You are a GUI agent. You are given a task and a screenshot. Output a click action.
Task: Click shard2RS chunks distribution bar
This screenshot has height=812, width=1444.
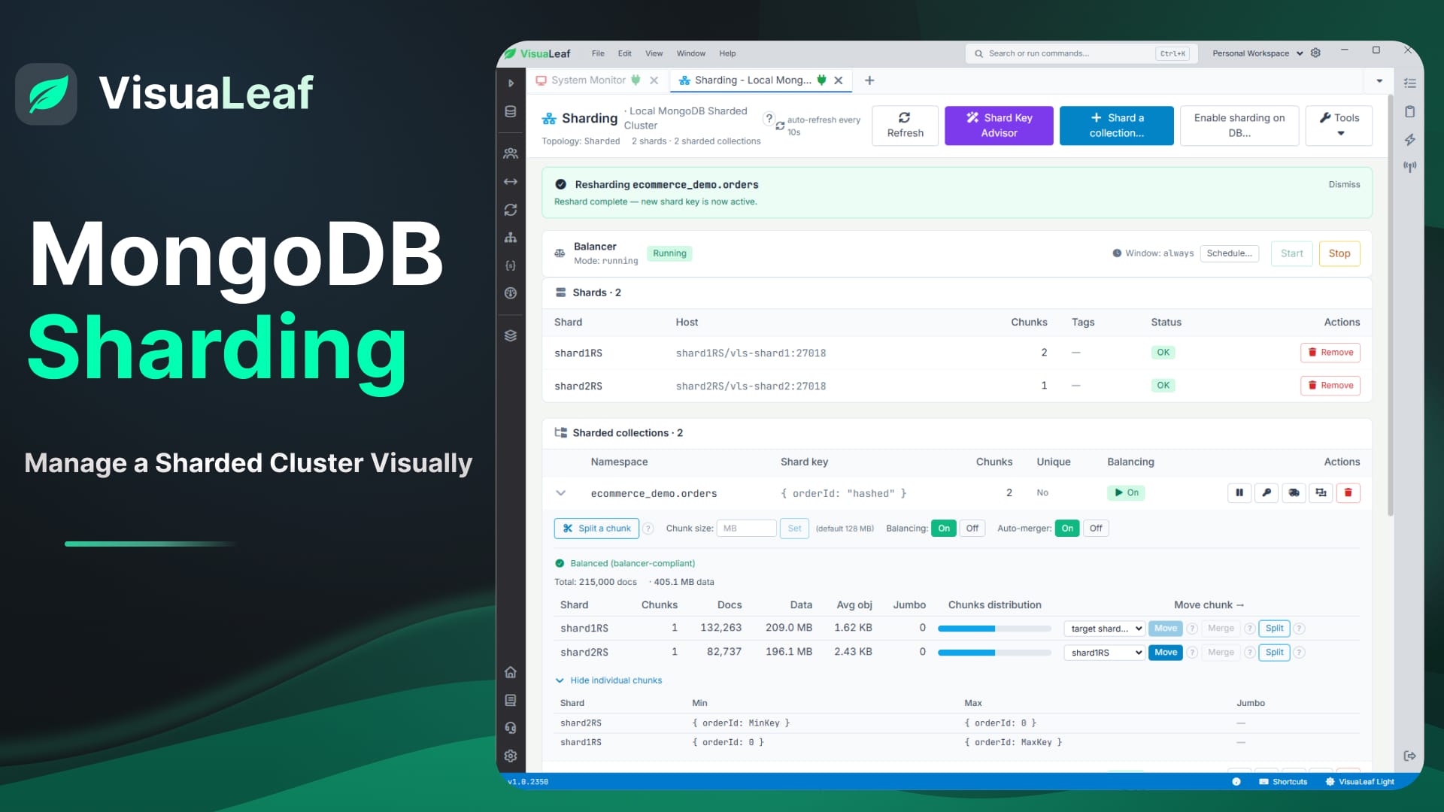(994, 653)
